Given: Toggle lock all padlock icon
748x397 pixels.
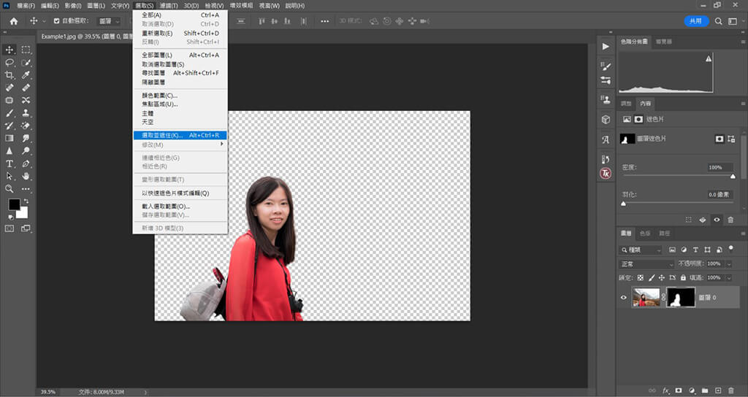Looking at the screenshot, I should (683, 277).
